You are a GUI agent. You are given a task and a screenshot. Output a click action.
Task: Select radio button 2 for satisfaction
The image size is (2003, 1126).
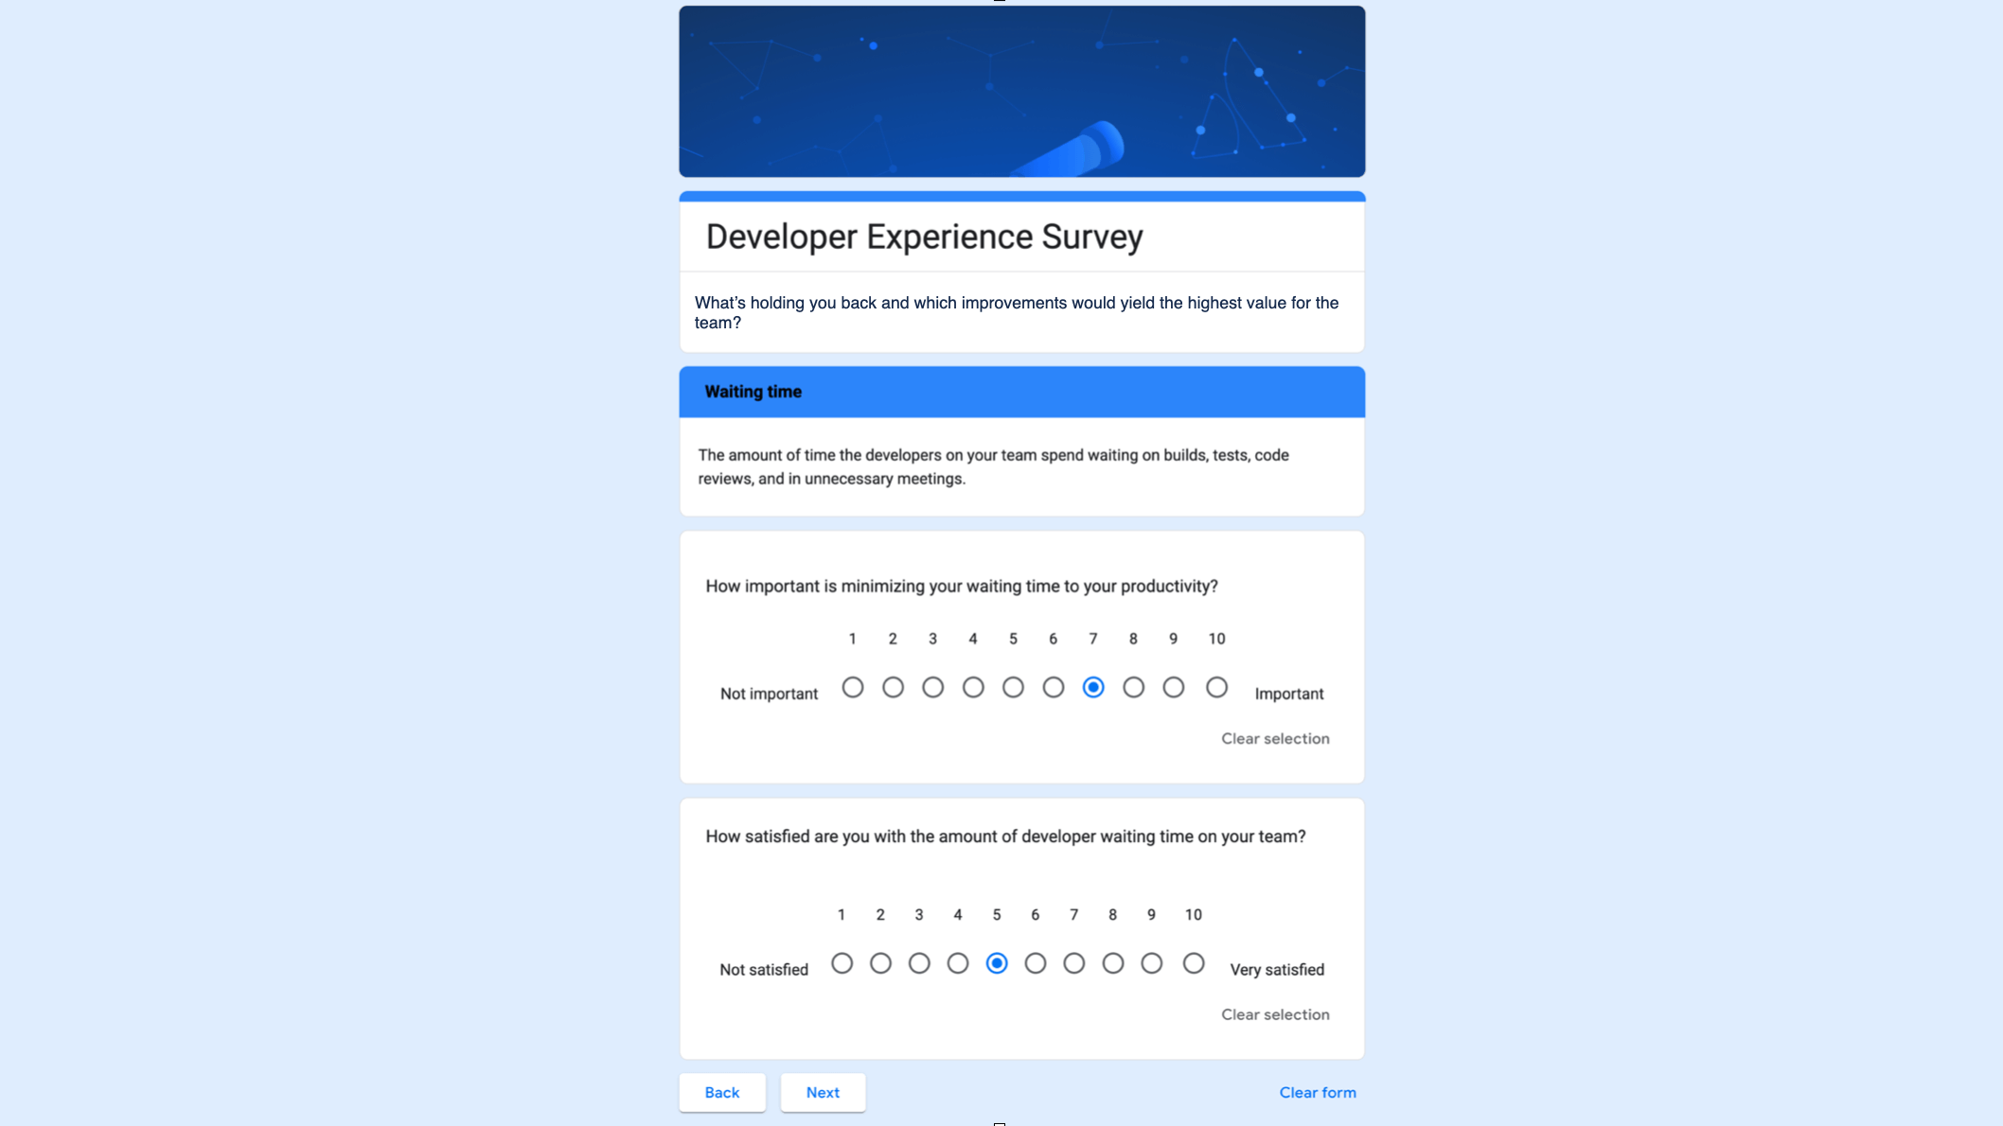coord(879,962)
